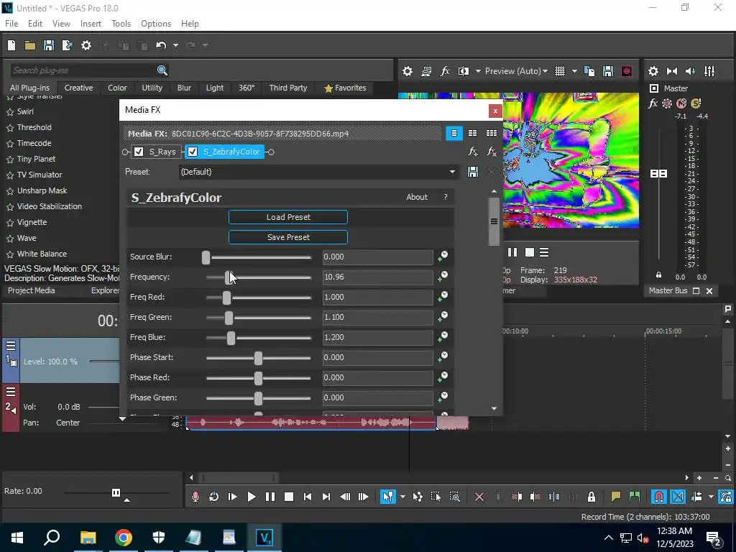Click the Phase Start slider handle

pyautogui.click(x=258, y=358)
